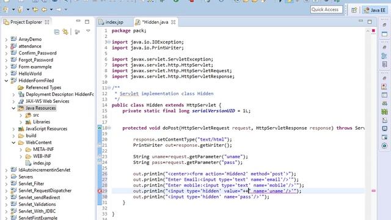
Task: Click the Quick Access search field
Action: 326,10
